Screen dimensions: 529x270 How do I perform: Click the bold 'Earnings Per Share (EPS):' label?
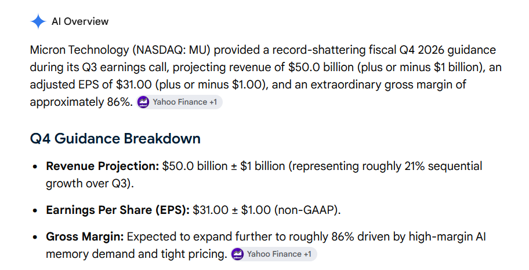click(118, 210)
